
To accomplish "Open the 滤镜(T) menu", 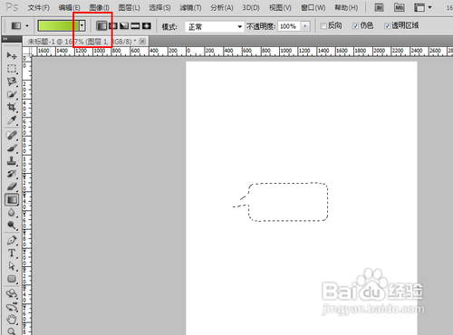I will [190, 7].
